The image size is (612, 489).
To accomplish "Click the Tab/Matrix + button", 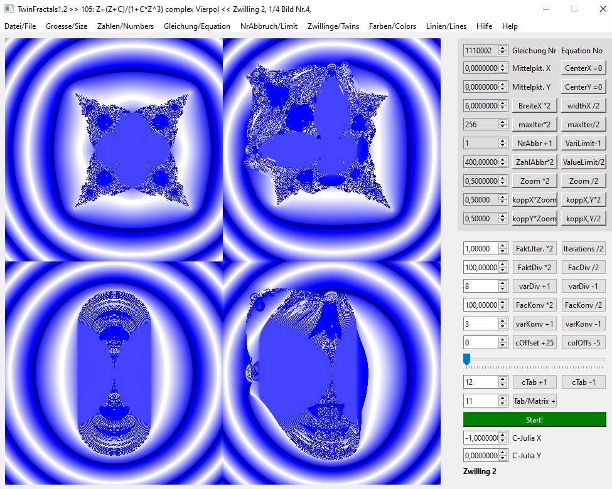I will pyautogui.click(x=534, y=401).
